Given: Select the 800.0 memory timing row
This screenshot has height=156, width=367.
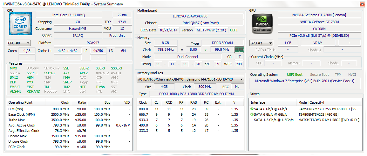Looking at the screenshot, I should tap(190, 109).
